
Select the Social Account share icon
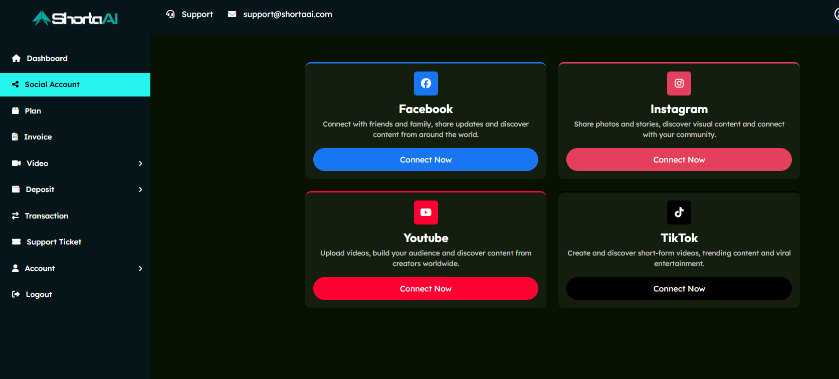point(16,84)
